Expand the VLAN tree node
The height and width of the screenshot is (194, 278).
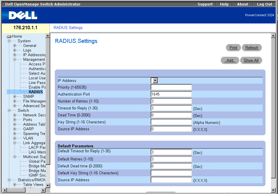[x=15, y=138]
